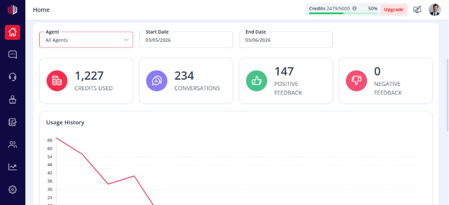This screenshot has height=205, width=449.
Task: Click the edit screen icon in header
Action: (x=417, y=10)
